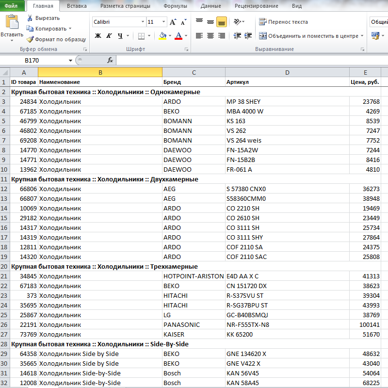Screen dimensions: 388x388
Task: Select cell with MBA 4000 W
Action: [287, 112]
